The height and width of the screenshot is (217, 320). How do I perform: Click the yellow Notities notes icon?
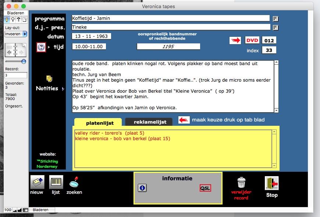(x=49, y=78)
